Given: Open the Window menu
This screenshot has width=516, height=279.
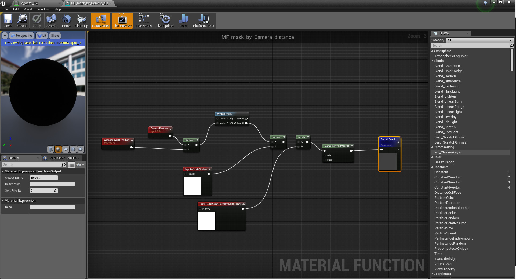Looking at the screenshot, I should [x=43, y=9].
